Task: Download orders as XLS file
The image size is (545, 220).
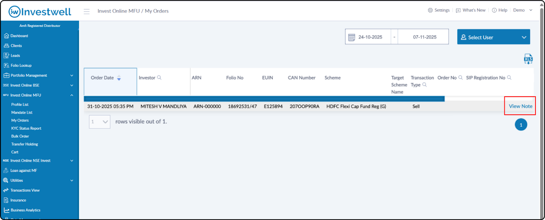Action: point(528,59)
